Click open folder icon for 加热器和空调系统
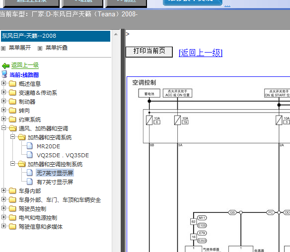This screenshot has width=290, height=252. tap(22, 137)
